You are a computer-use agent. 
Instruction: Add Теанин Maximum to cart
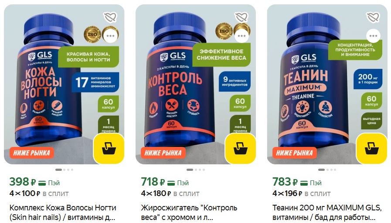(x=371, y=148)
